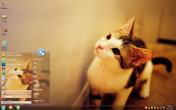Screen dimensions: 176x110
Task: Open Administrator folder link in Start menu
Action: [38, 59]
